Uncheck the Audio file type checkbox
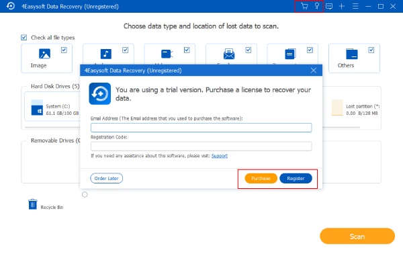Image resolution: width=403 pixels, height=254 pixels. pyautogui.click(x=125, y=50)
